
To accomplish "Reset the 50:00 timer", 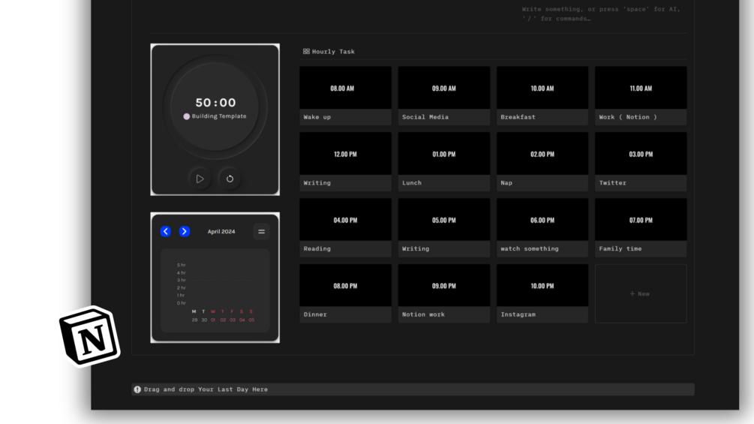I will coord(230,179).
